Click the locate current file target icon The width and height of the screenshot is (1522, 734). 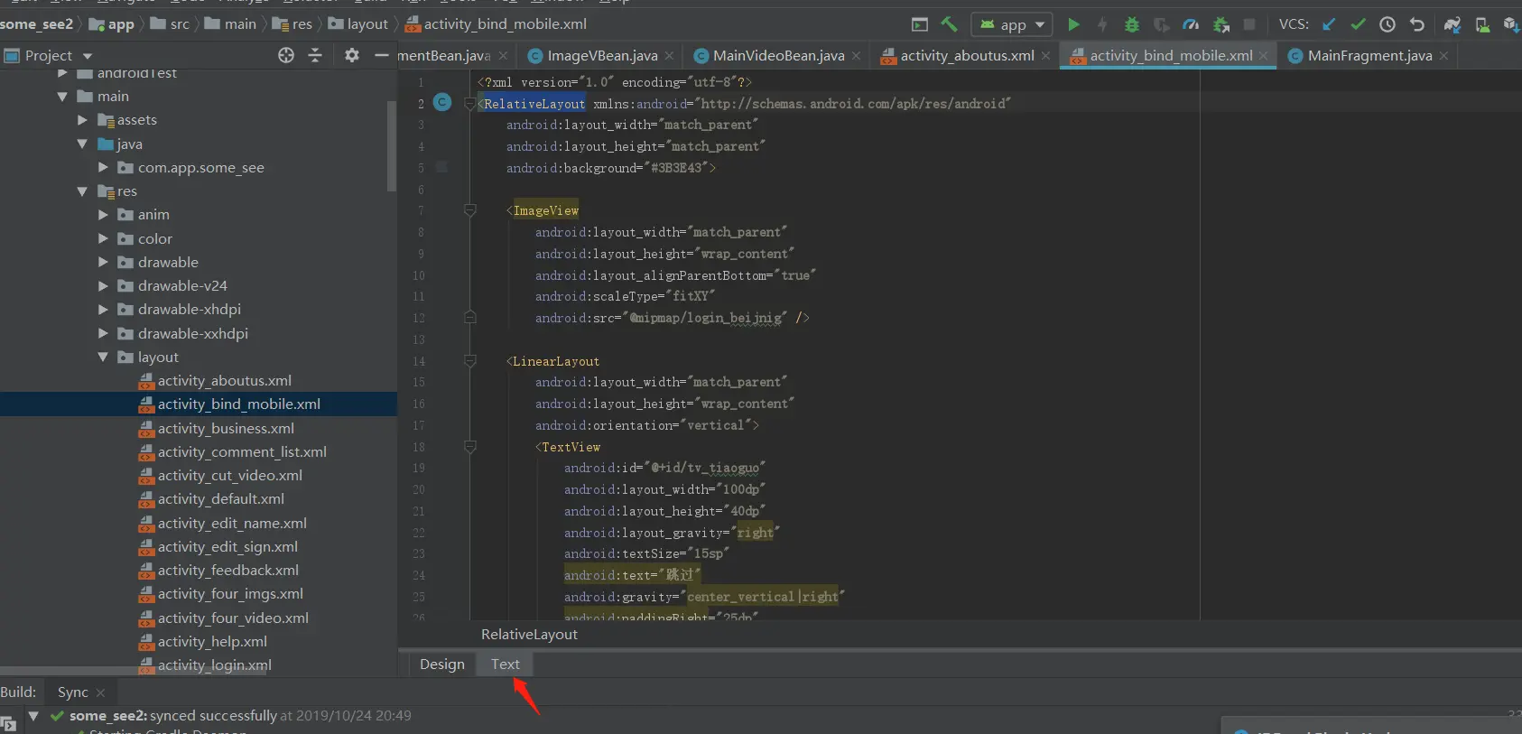pos(286,55)
